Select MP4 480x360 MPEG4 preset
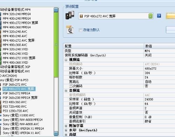The width and height of the screenshot is (175, 137). 17,27
